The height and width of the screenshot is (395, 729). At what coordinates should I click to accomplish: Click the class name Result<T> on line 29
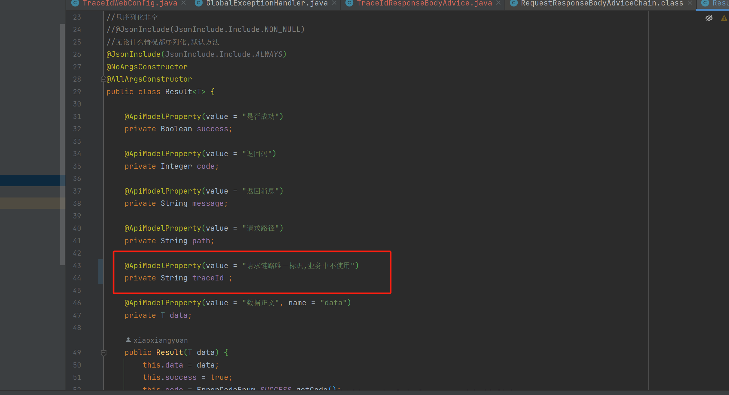pyautogui.click(x=185, y=92)
